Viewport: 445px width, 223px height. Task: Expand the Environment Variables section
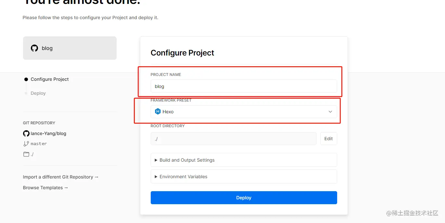click(183, 177)
